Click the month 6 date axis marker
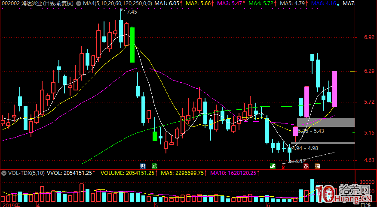Viewport: 377px width, 207px height. (x=268, y=205)
